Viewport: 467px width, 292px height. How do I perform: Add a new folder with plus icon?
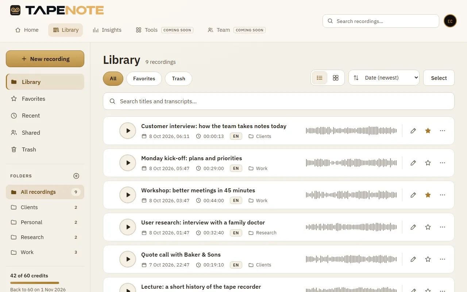tap(76, 176)
